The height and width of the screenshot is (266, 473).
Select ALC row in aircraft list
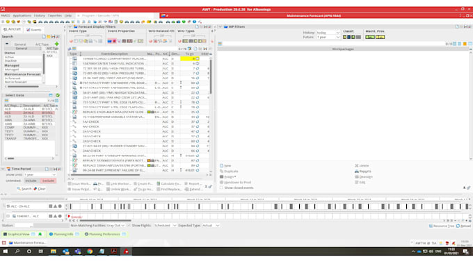pos(29,113)
